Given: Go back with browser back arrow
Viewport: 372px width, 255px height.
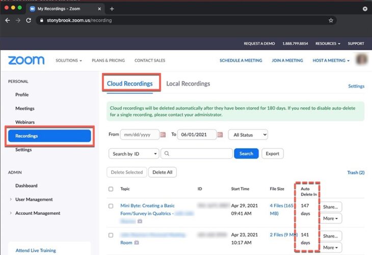Looking at the screenshot, I should pyautogui.click(x=8, y=20).
